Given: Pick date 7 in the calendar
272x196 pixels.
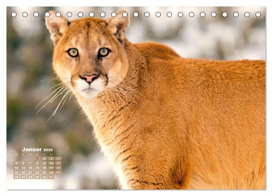Looking at the screenshot, I should pos(30,163).
